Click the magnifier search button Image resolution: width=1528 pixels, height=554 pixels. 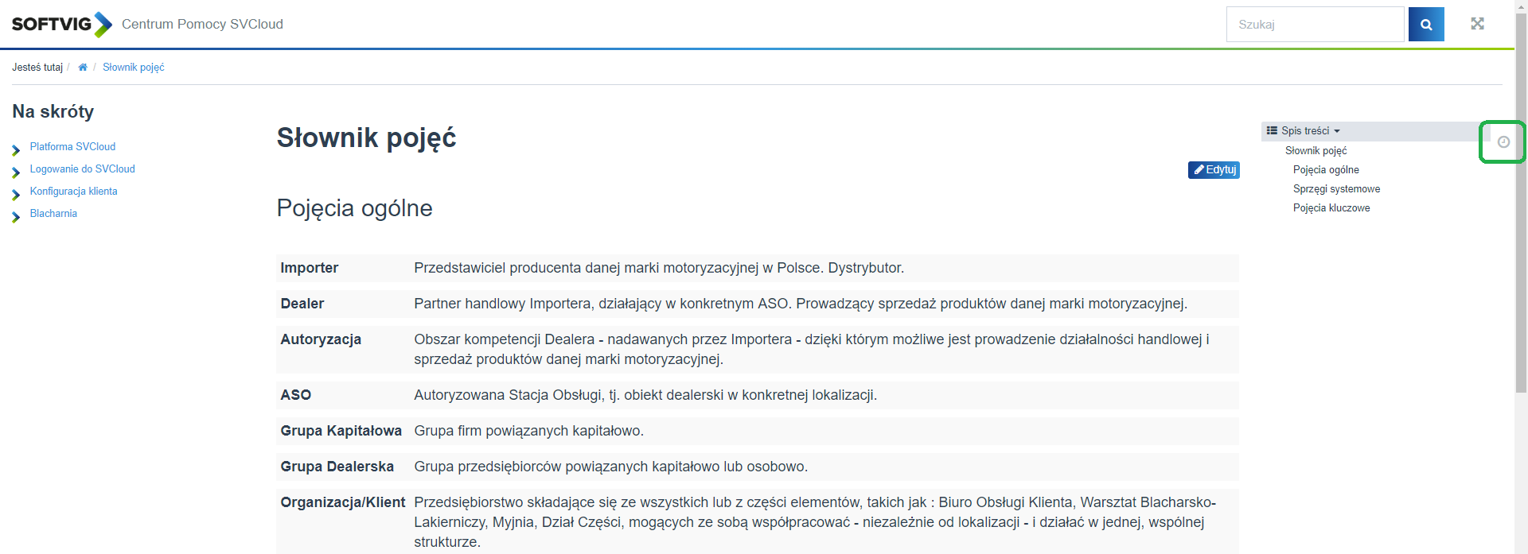[x=1425, y=25]
